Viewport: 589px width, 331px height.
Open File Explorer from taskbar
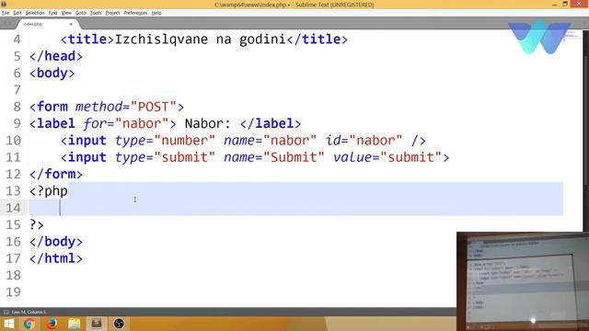(x=74, y=324)
